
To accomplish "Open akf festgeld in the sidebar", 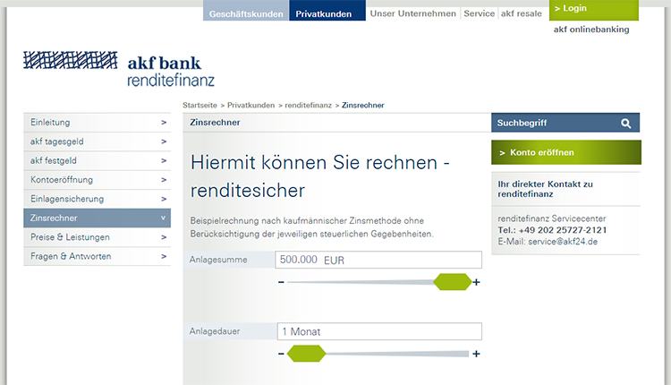I will tap(98, 160).
